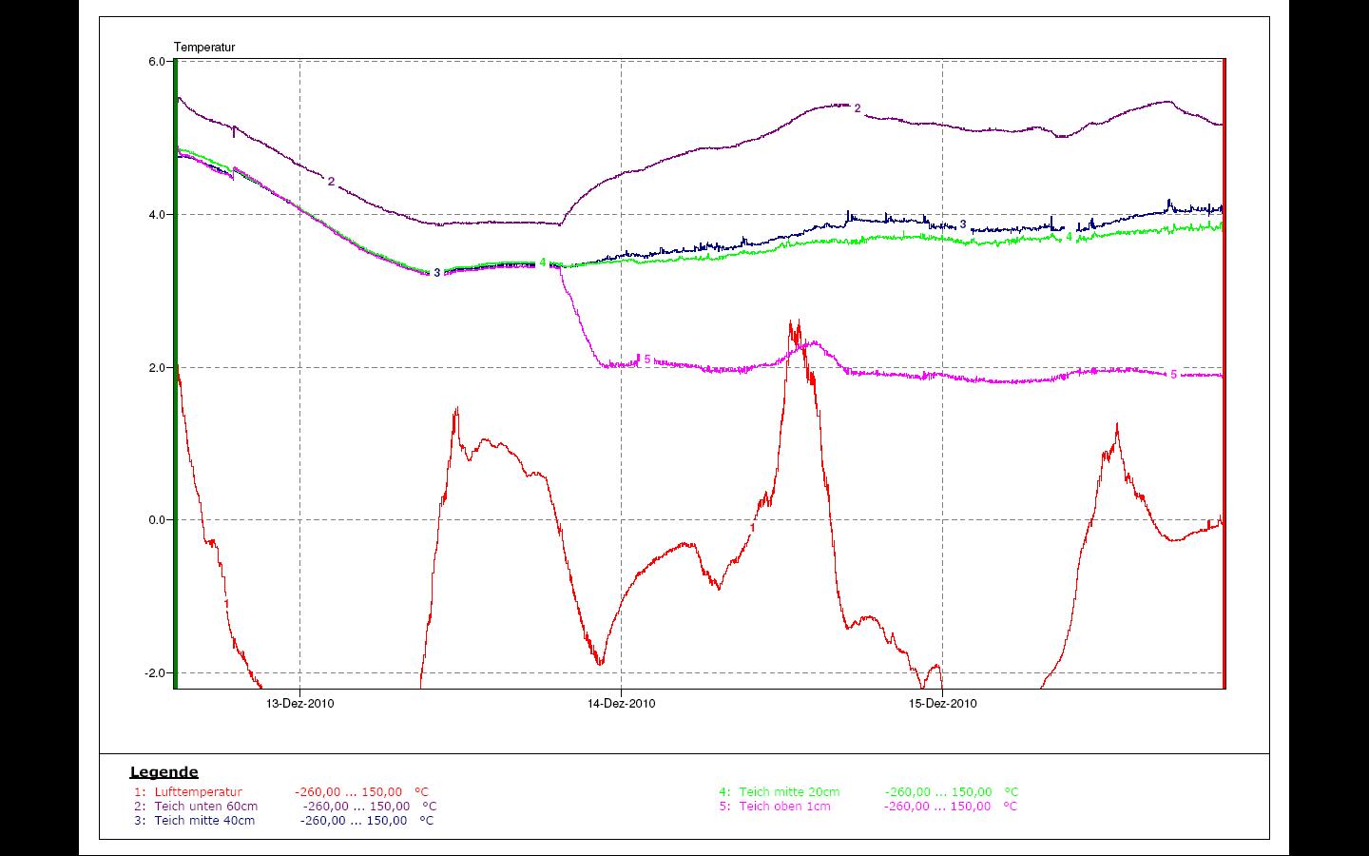This screenshot has width=1369, height=856.
Task: Select the Teich unten 60cm legend entry
Action: point(205,806)
